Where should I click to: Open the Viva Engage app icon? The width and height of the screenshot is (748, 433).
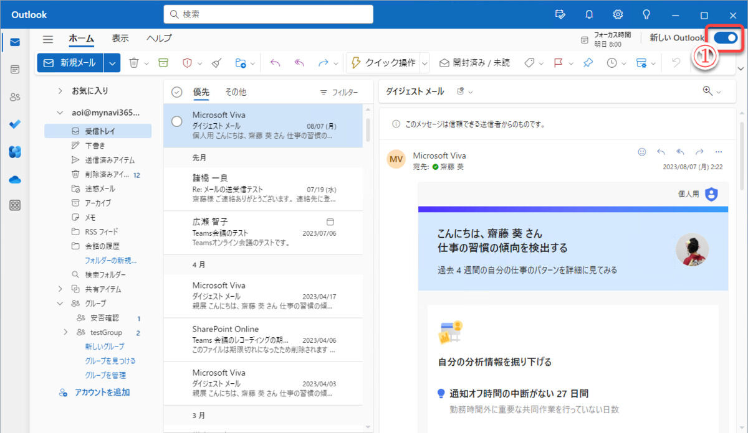[x=15, y=152]
